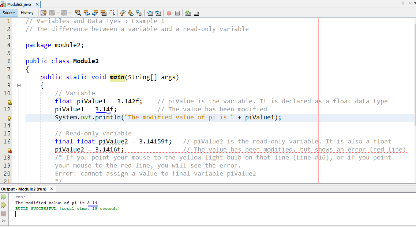This screenshot has height=227, width=416.
Task: Click the Shift Line Left icon
Action: [x=150, y=13]
